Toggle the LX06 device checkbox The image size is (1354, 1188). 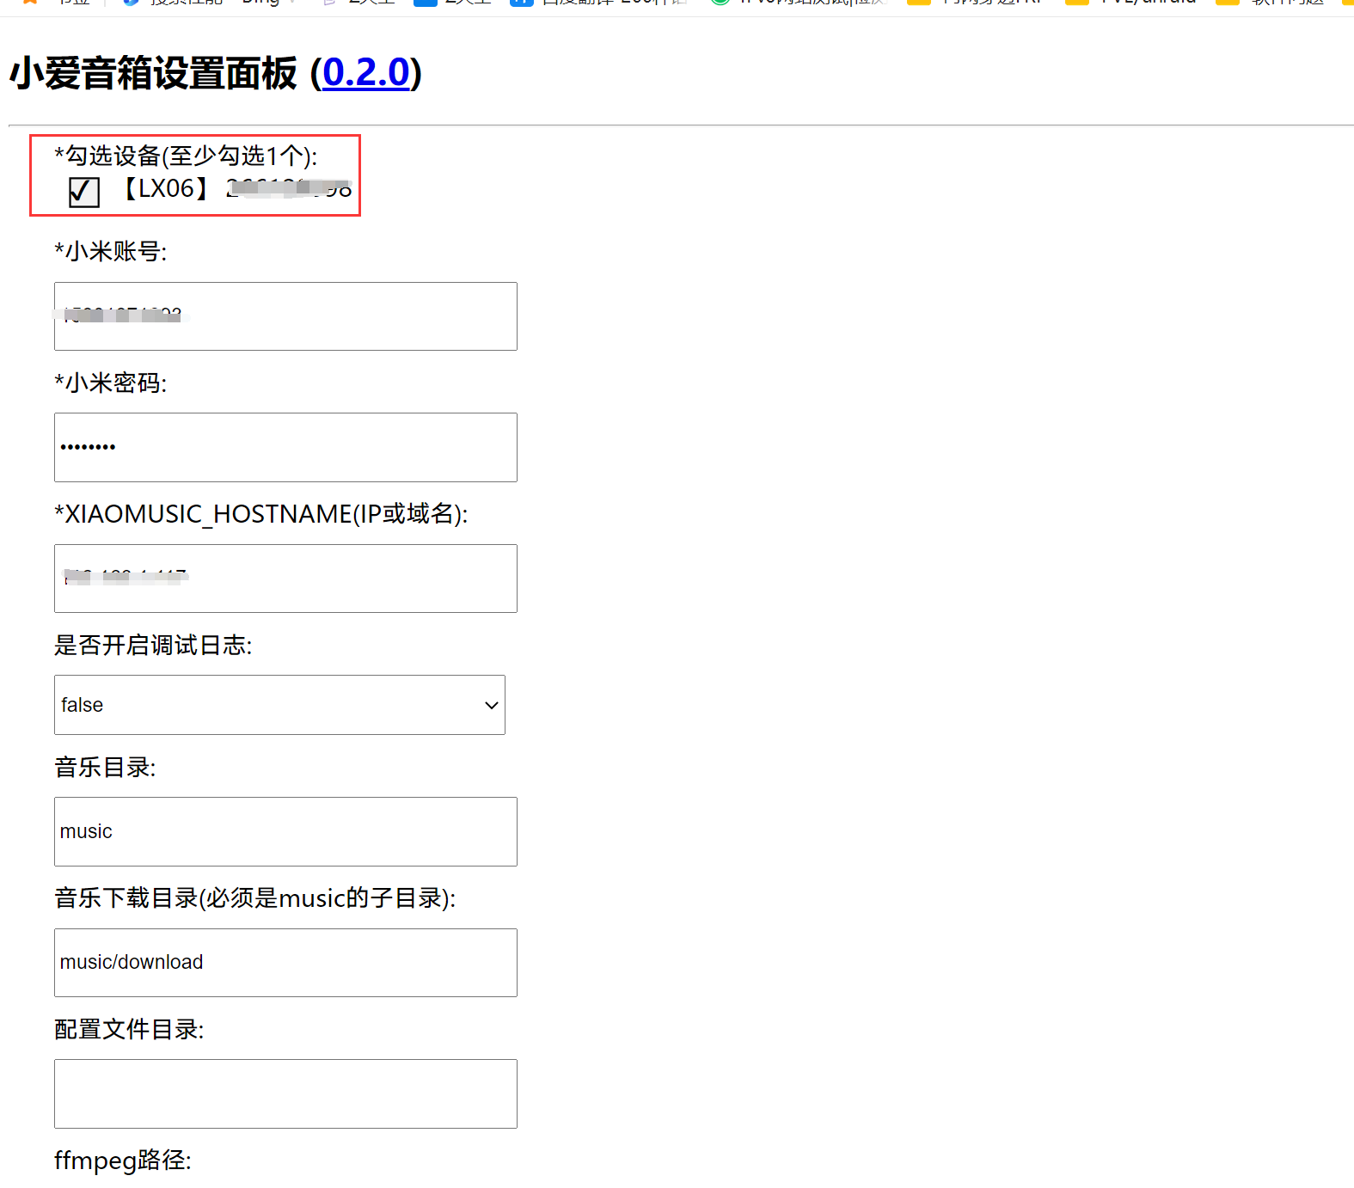84,192
